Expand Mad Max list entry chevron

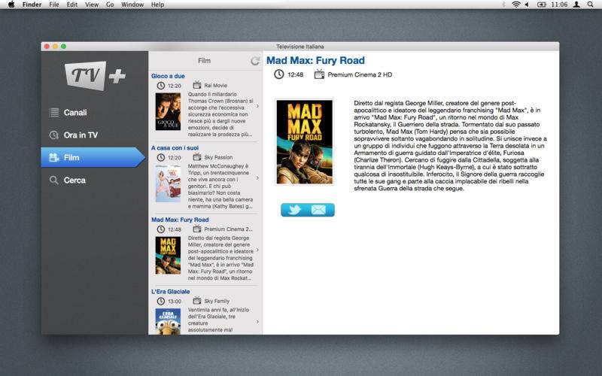(x=257, y=250)
